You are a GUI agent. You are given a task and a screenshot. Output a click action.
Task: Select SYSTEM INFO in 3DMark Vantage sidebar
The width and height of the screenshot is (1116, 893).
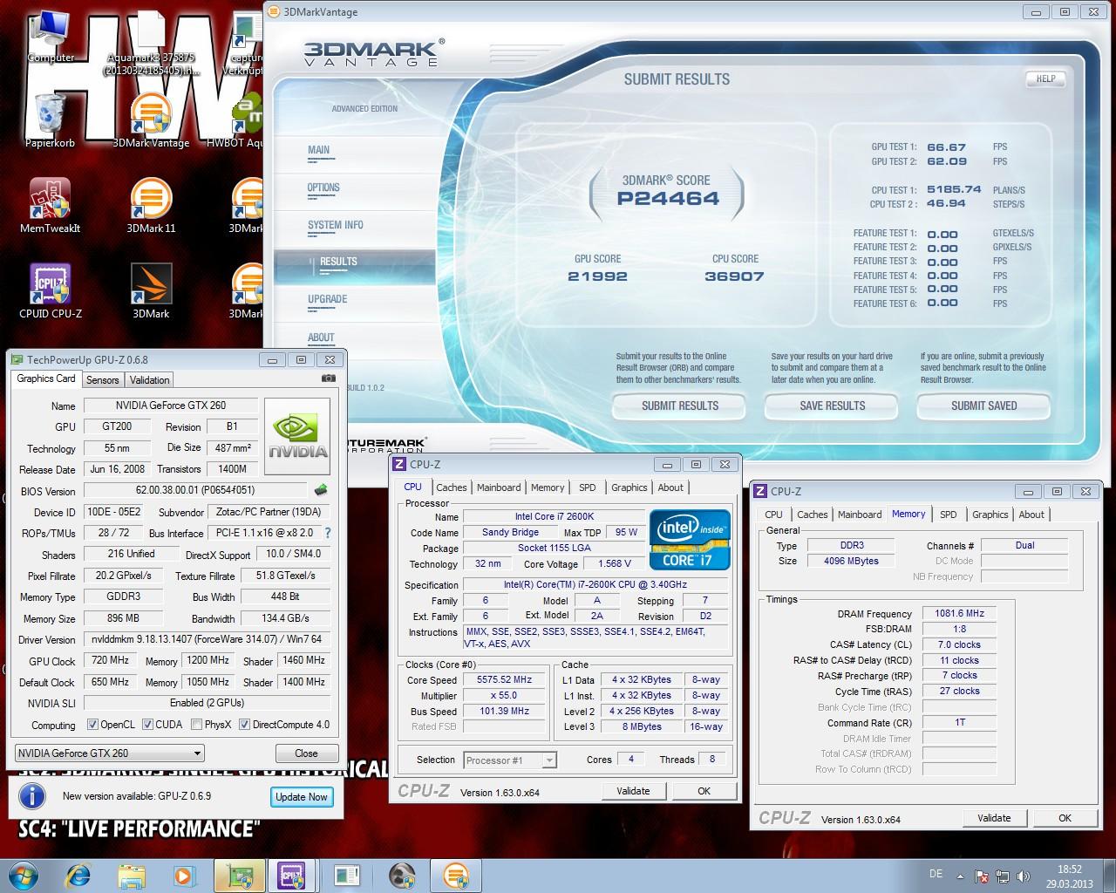tap(335, 225)
